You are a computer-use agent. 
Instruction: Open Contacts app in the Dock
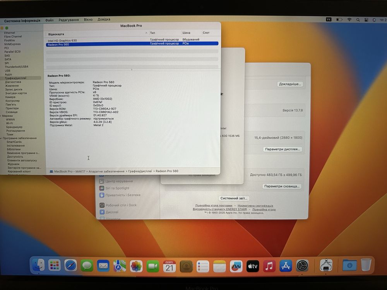[186, 266]
